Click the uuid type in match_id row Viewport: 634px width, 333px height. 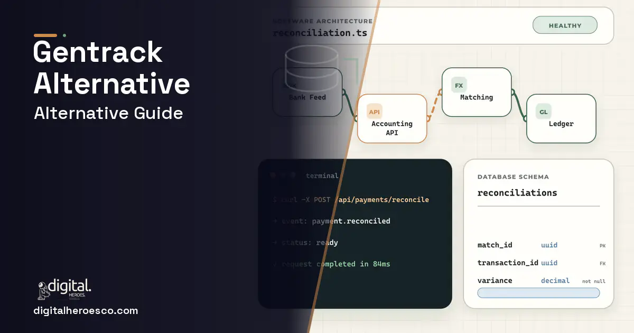[549, 245]
